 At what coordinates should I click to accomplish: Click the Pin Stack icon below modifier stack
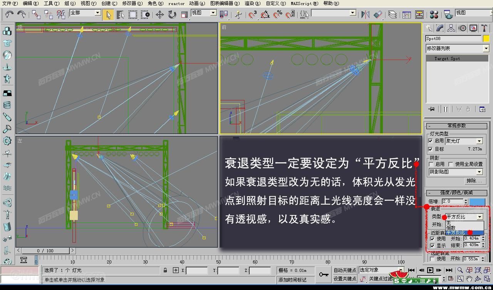point(431,109)
